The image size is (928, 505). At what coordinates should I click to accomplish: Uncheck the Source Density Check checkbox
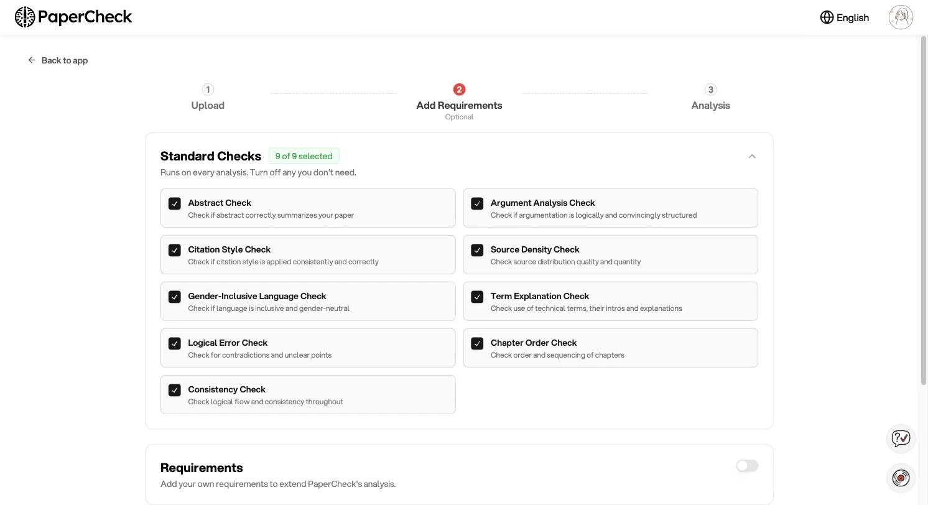point(477,250)
